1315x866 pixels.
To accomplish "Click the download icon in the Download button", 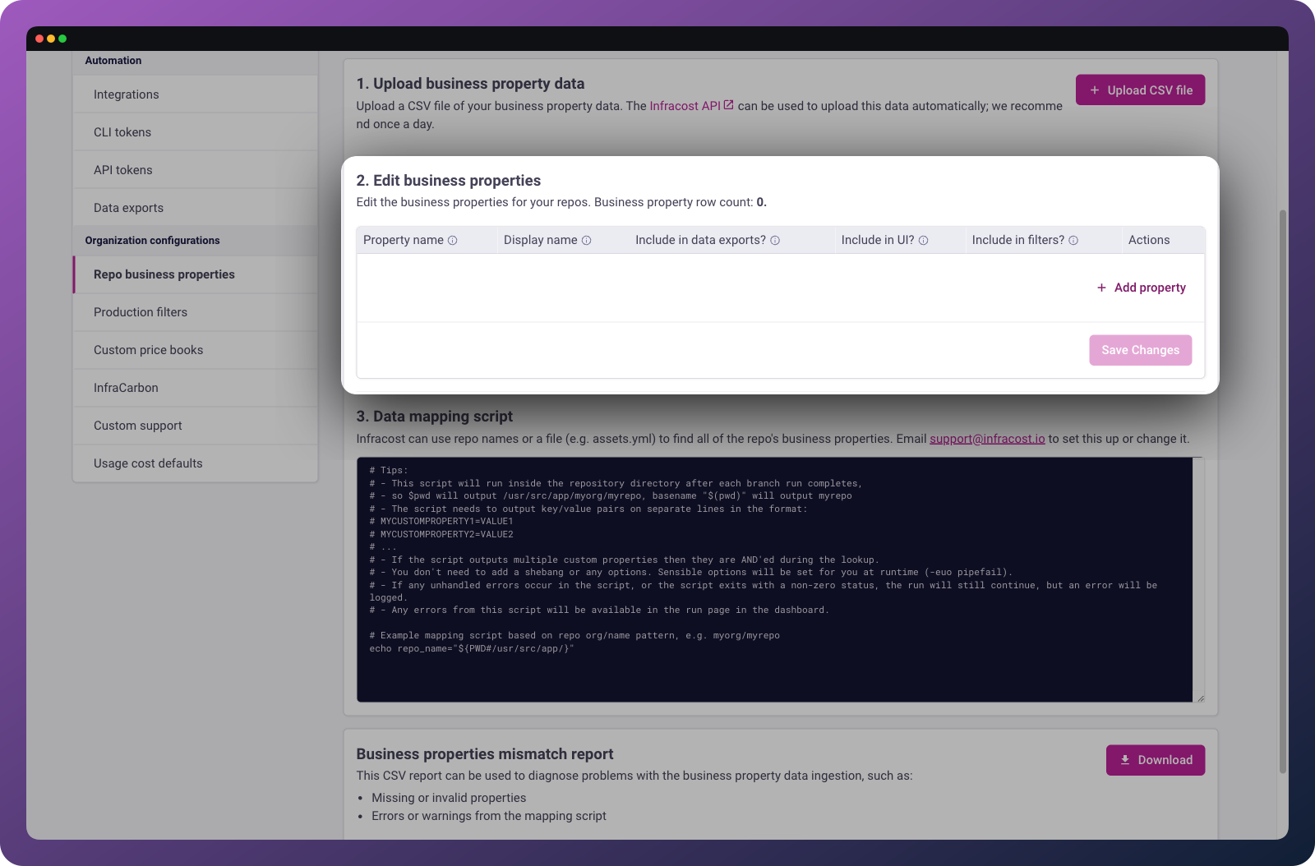I will [1124, 759].
